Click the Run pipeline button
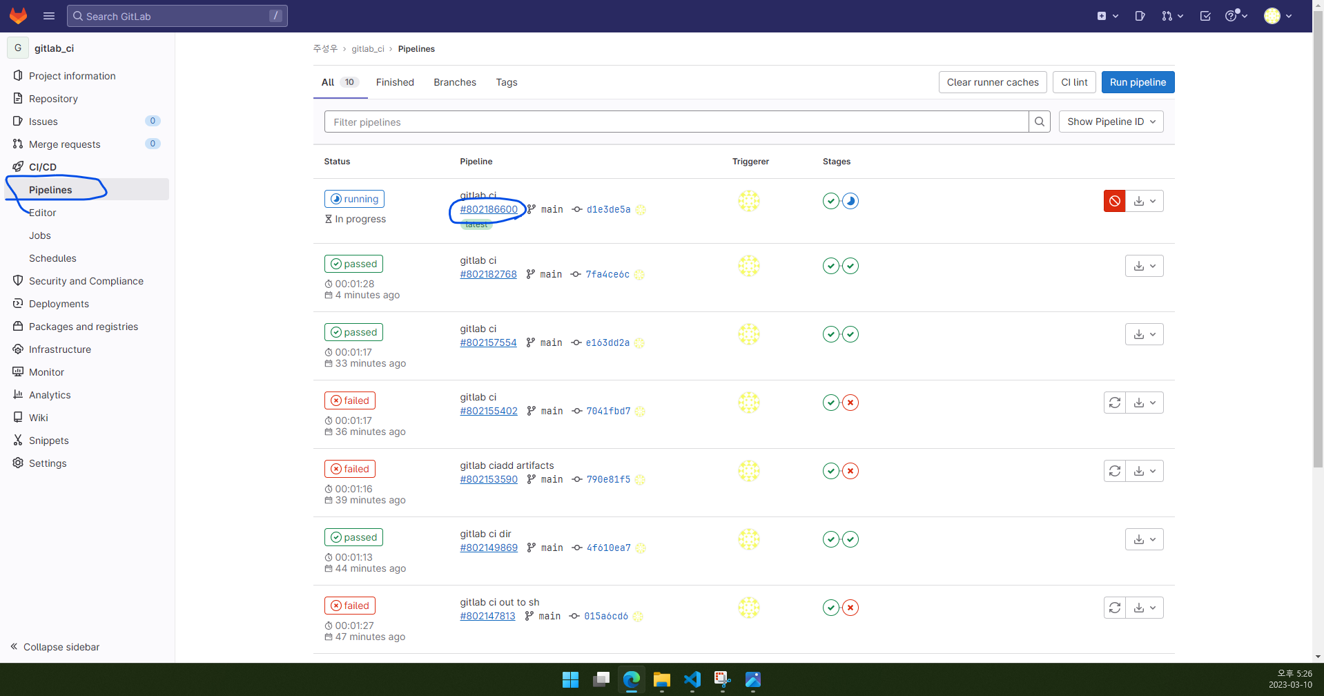Viewport: 1324px width, 696px height. pyautogui.click(x=1138, y=82)
